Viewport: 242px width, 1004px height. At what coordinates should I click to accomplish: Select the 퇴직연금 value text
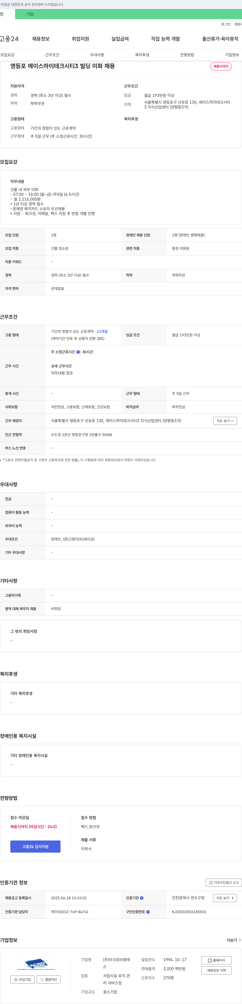(x=178, y=407)
